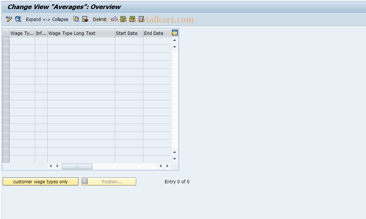The height and width of the screenshot is (219, 366).
Task: Click the first row Start Date cell
Action: point(129,41)
